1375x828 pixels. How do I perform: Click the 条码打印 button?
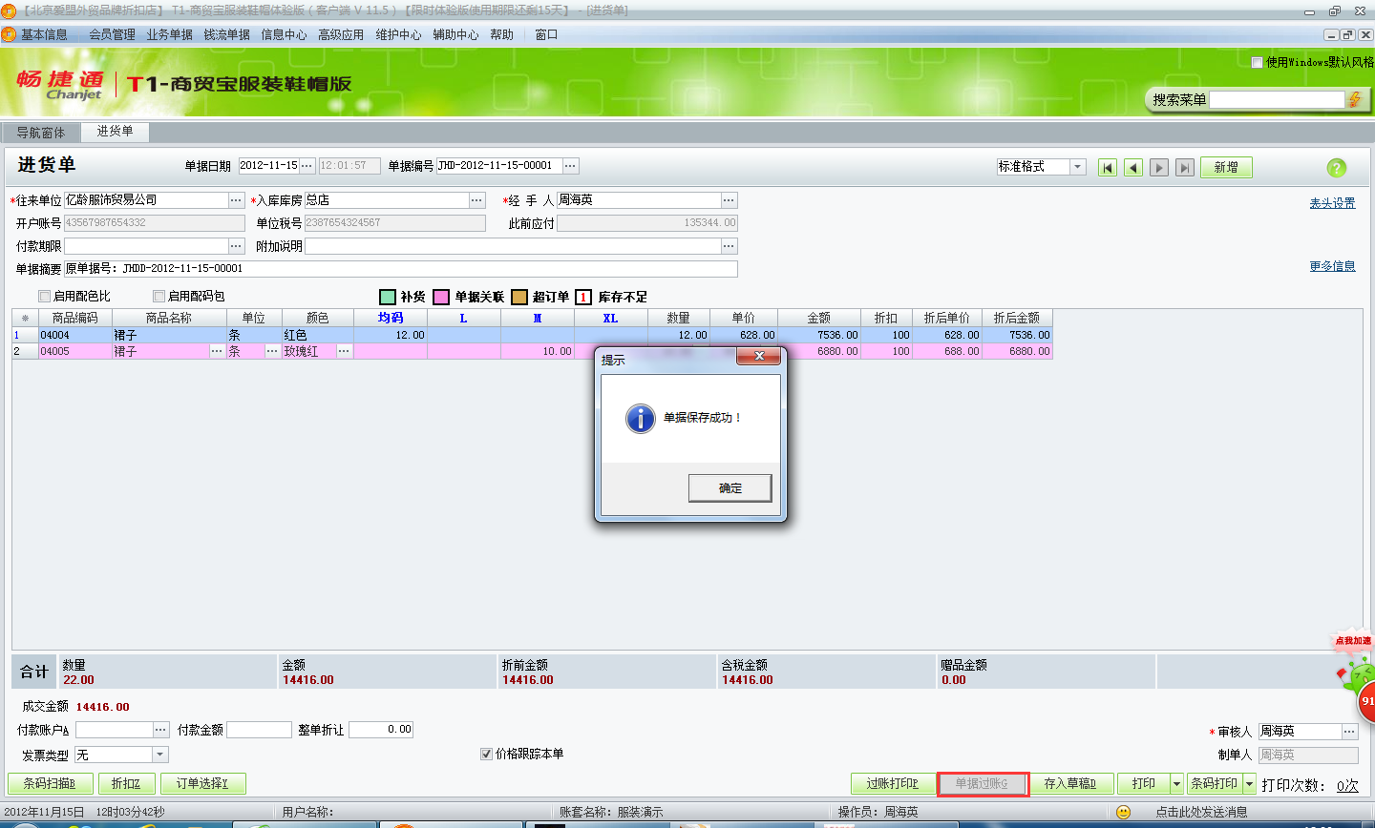(1215, 784)
